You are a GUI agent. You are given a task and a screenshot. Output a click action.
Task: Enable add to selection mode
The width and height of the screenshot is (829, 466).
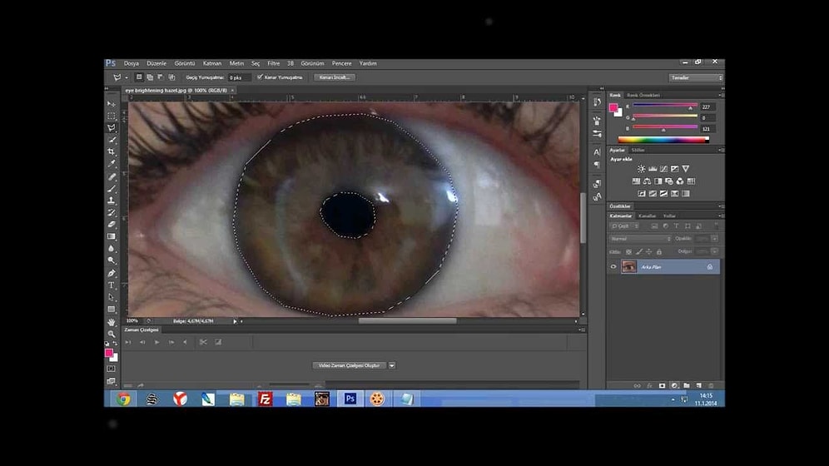point(150,77)
